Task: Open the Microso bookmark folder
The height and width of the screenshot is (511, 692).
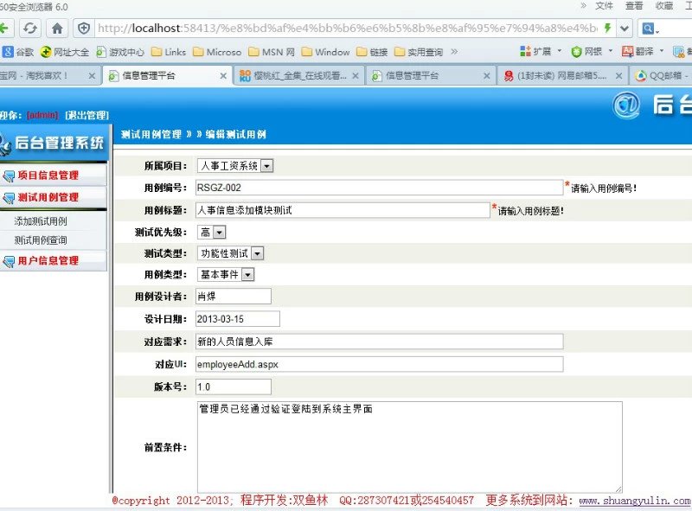Action: click(217, 52)
